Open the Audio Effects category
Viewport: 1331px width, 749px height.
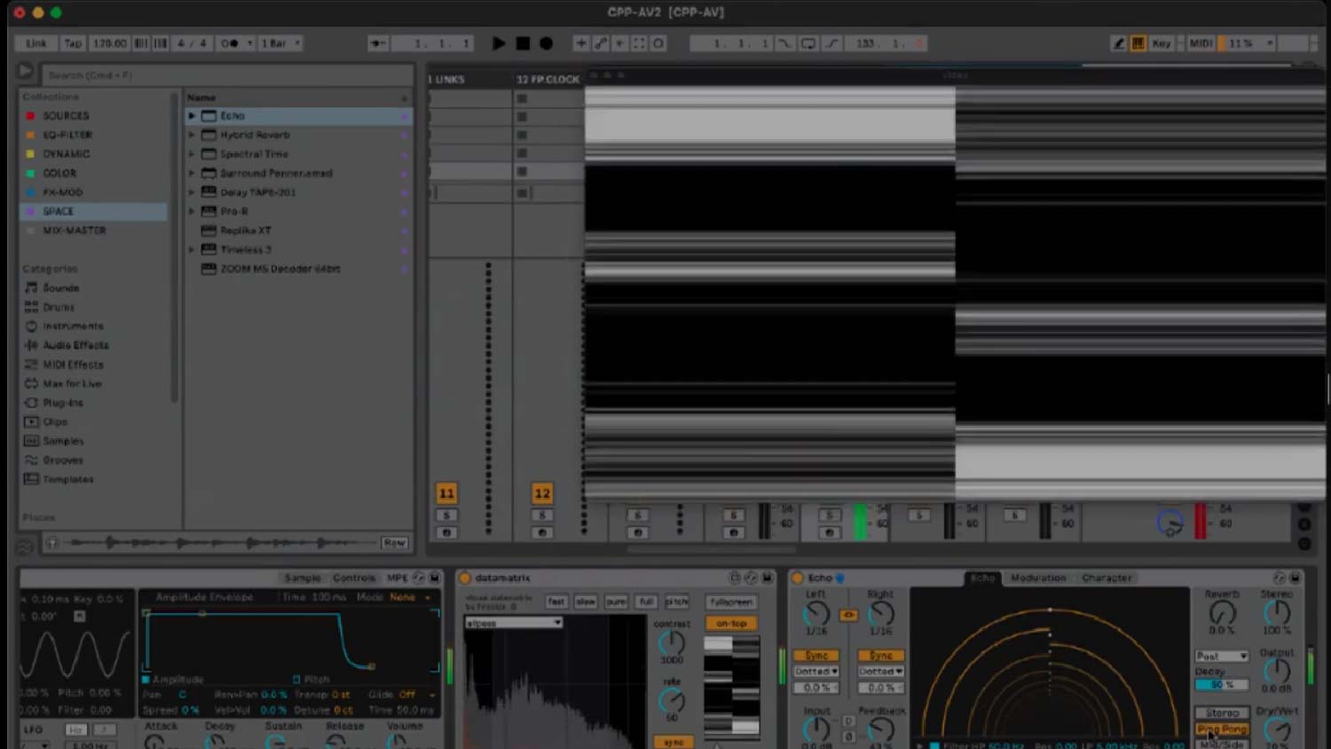click(75, 345)
